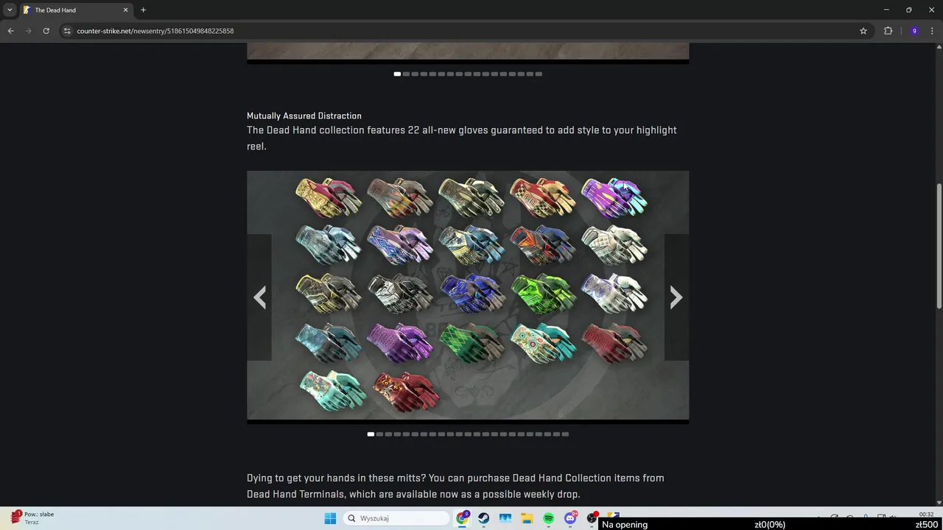Open the taskbar clock showing 00:32
Image resolution: width=943 pixels, height=530 pixels.
click(x=926, y=515)
